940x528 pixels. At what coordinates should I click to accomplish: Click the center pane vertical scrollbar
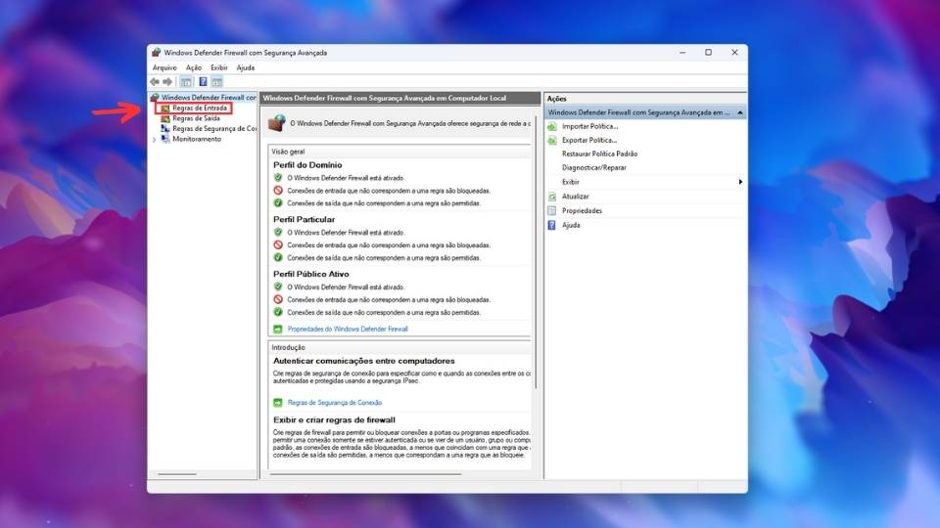[536, 251]
